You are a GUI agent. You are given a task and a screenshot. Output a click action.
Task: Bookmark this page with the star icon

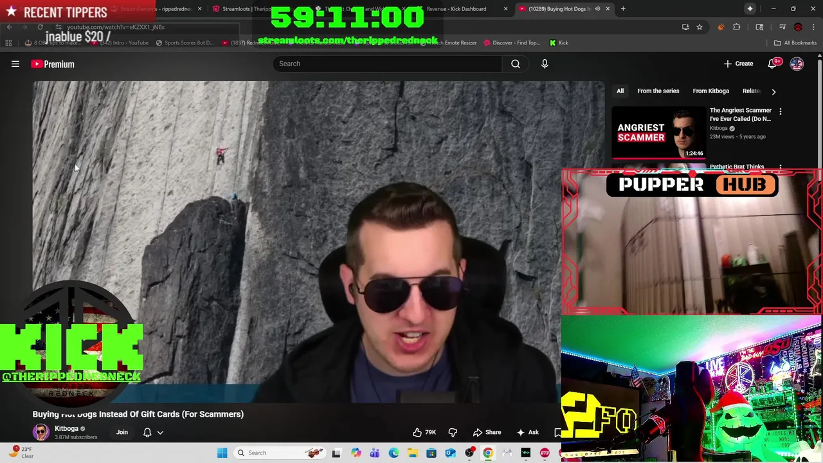tap(700, 27)
